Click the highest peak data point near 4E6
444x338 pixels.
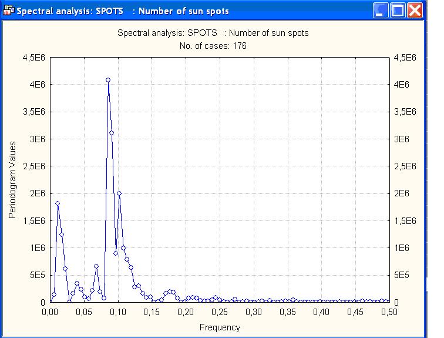[x=108, y=80]
